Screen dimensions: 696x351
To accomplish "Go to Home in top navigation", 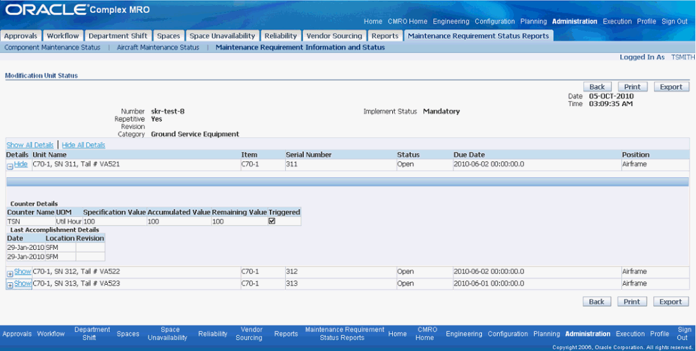I will (373, 21).
